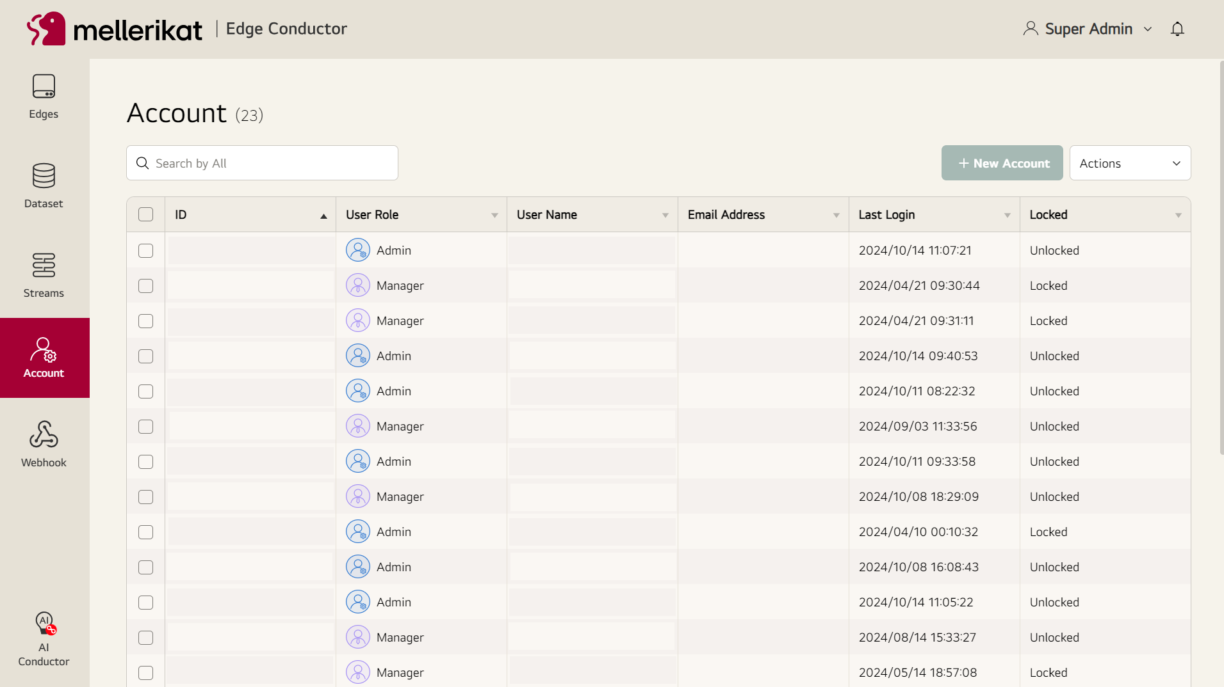Click Admin role icon in 2024/10/08 16:08:43 row

[358, 567]
